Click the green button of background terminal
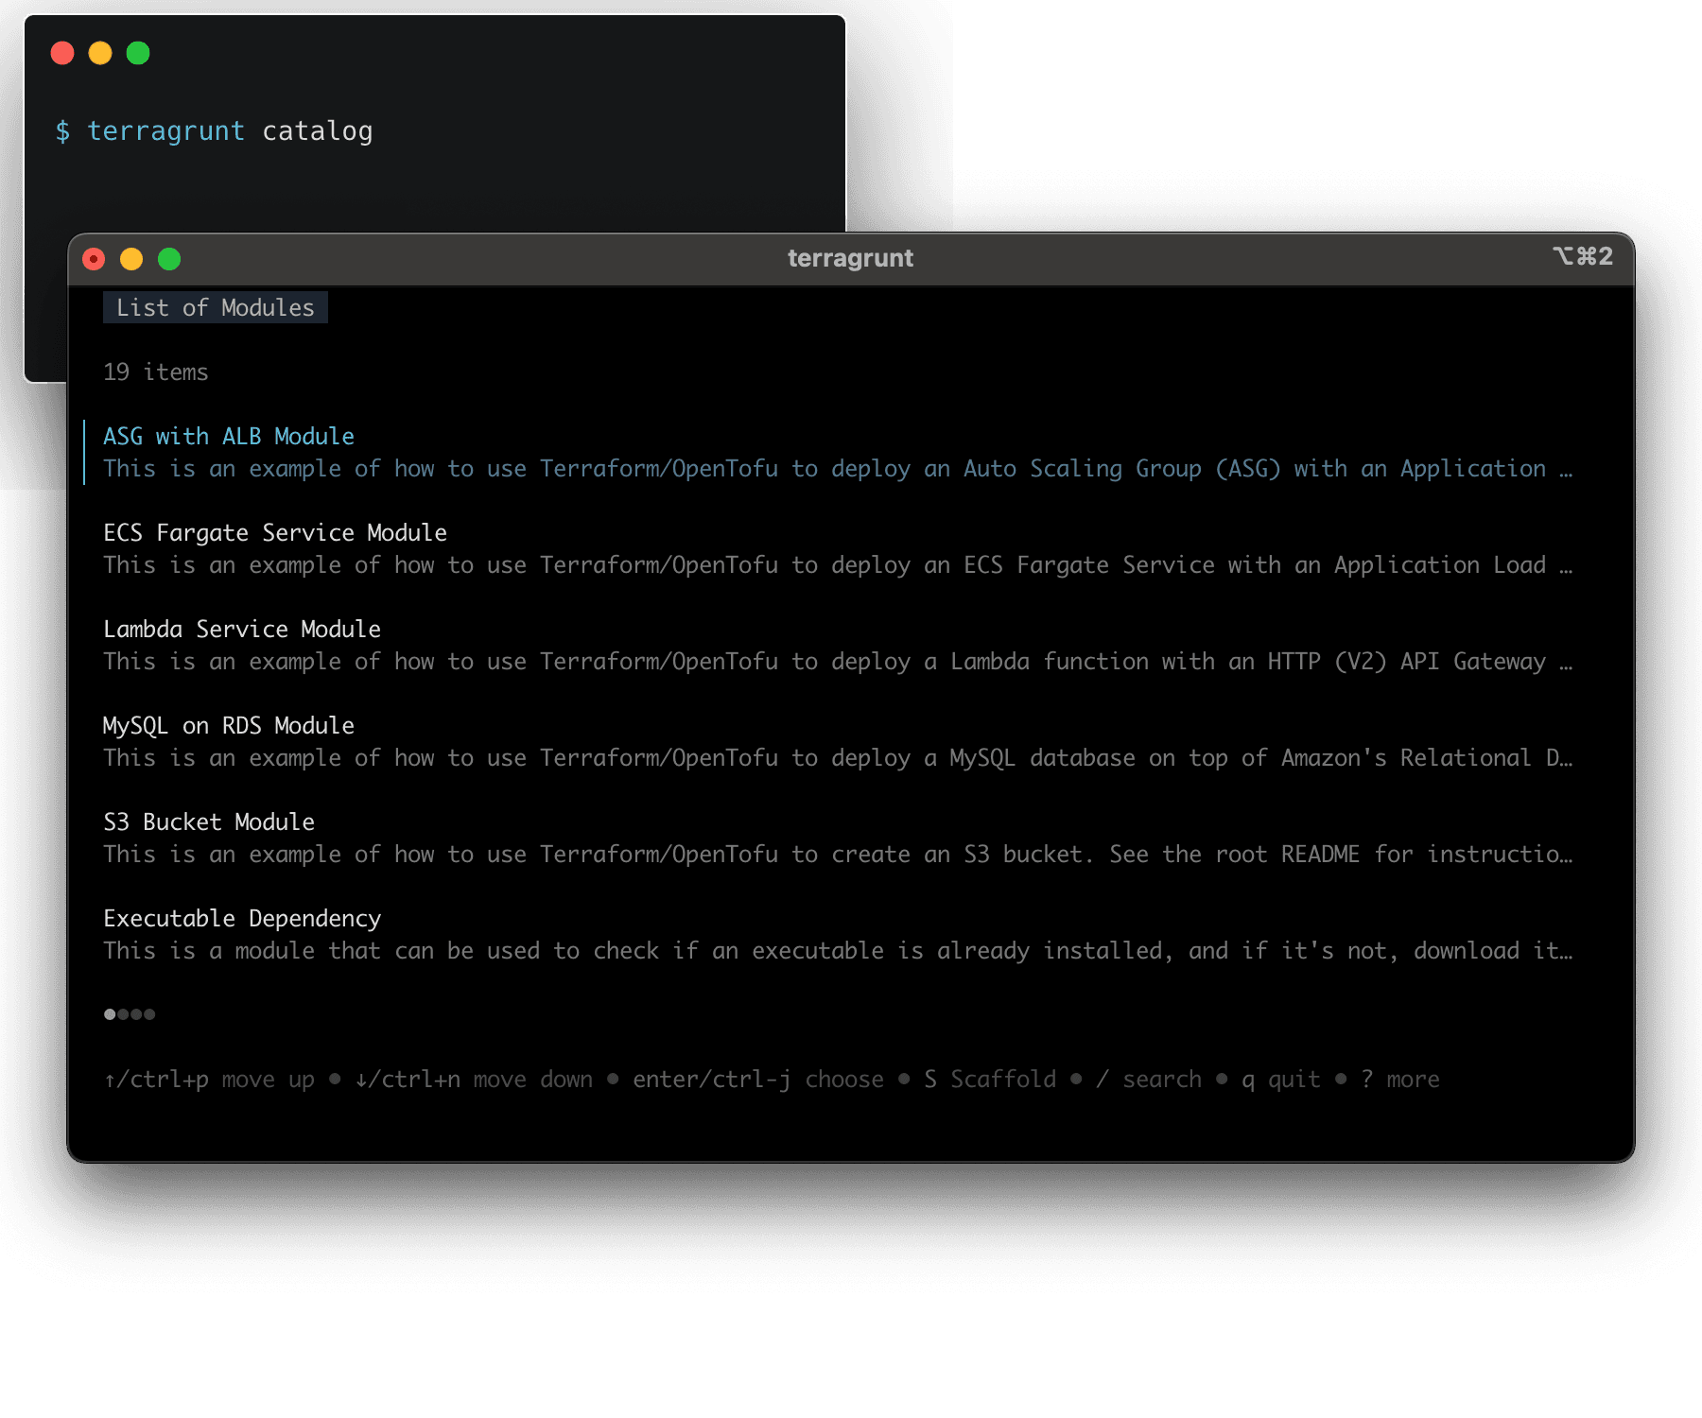 pyautogui.click(x=138, y=53)
